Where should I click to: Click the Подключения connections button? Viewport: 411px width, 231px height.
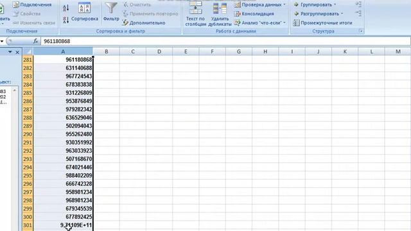[x=32, y=4]
